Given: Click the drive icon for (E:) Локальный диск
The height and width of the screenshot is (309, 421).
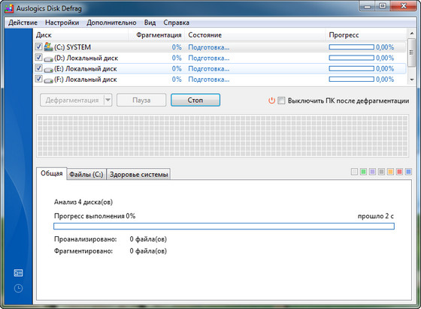Looking at the screenshot, I should tap(48, 69).
